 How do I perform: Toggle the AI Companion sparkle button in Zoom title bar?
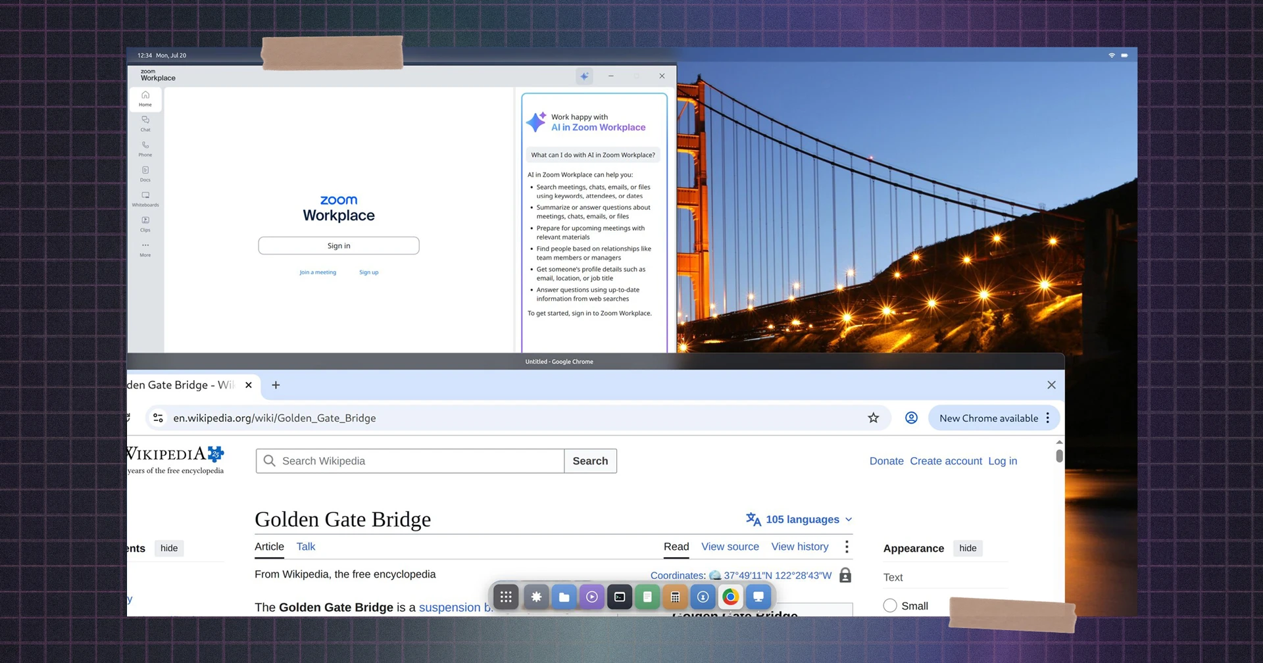[584, 76]
